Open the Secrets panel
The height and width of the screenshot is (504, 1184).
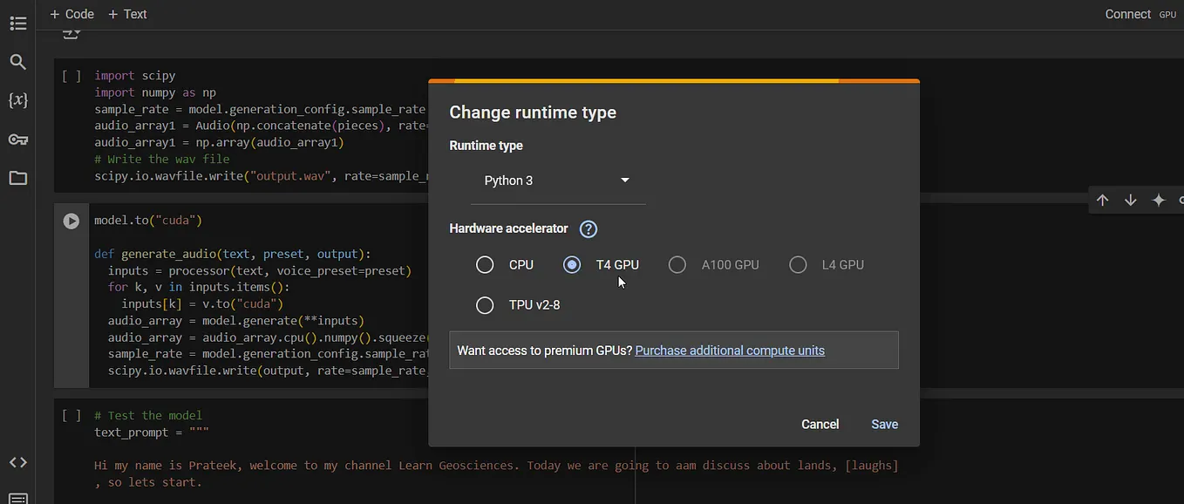click(x=18, y=139)
